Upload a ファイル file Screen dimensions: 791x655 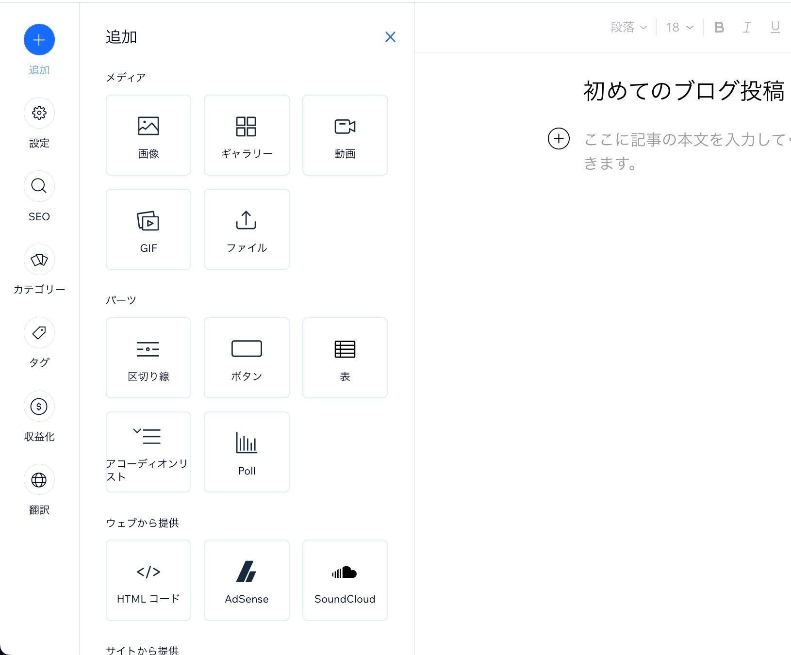click(247, 229)
